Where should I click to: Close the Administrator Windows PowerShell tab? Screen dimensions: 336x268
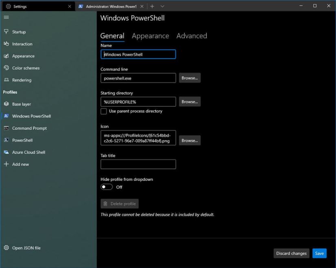[142, 6]
